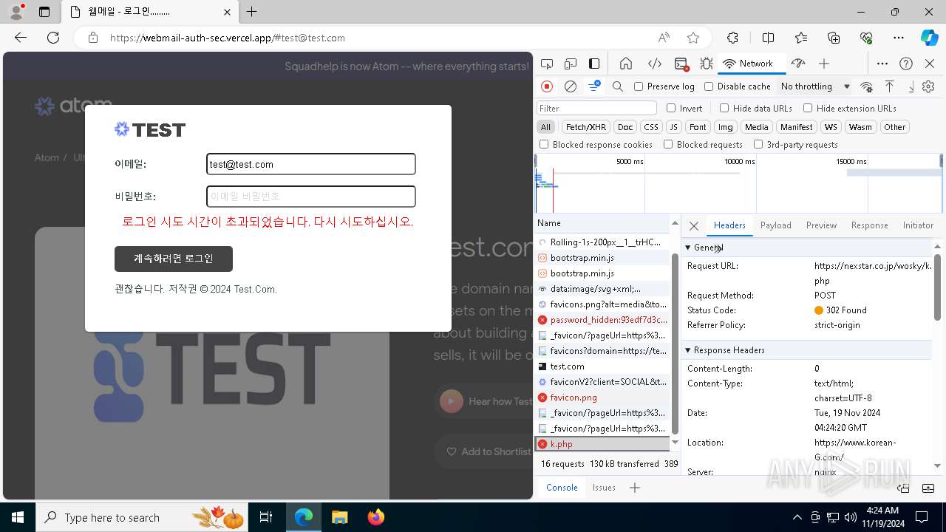Image resolution: width=946 pixels, height=532 pixels.
Task: Open DevTools customize ellipsis menu
Action: pos(882,64)
